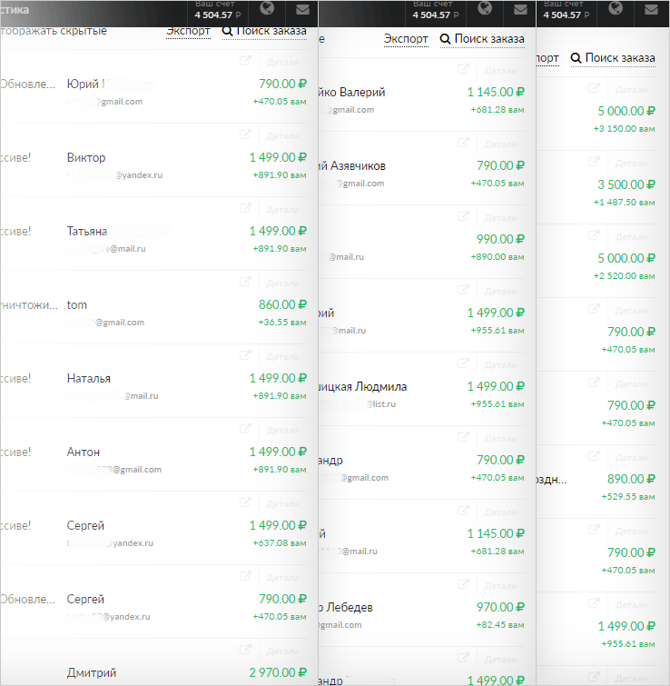The width and height of the screenshot is (670, 686).
Task: Click external-link icon in Виктор's order row
Action: click(245, 134)
